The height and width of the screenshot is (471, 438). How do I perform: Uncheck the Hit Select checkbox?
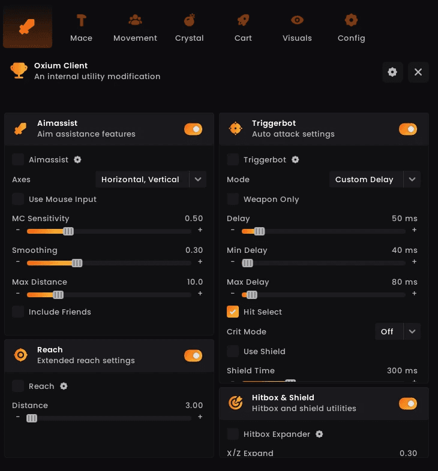pos(233,312)
